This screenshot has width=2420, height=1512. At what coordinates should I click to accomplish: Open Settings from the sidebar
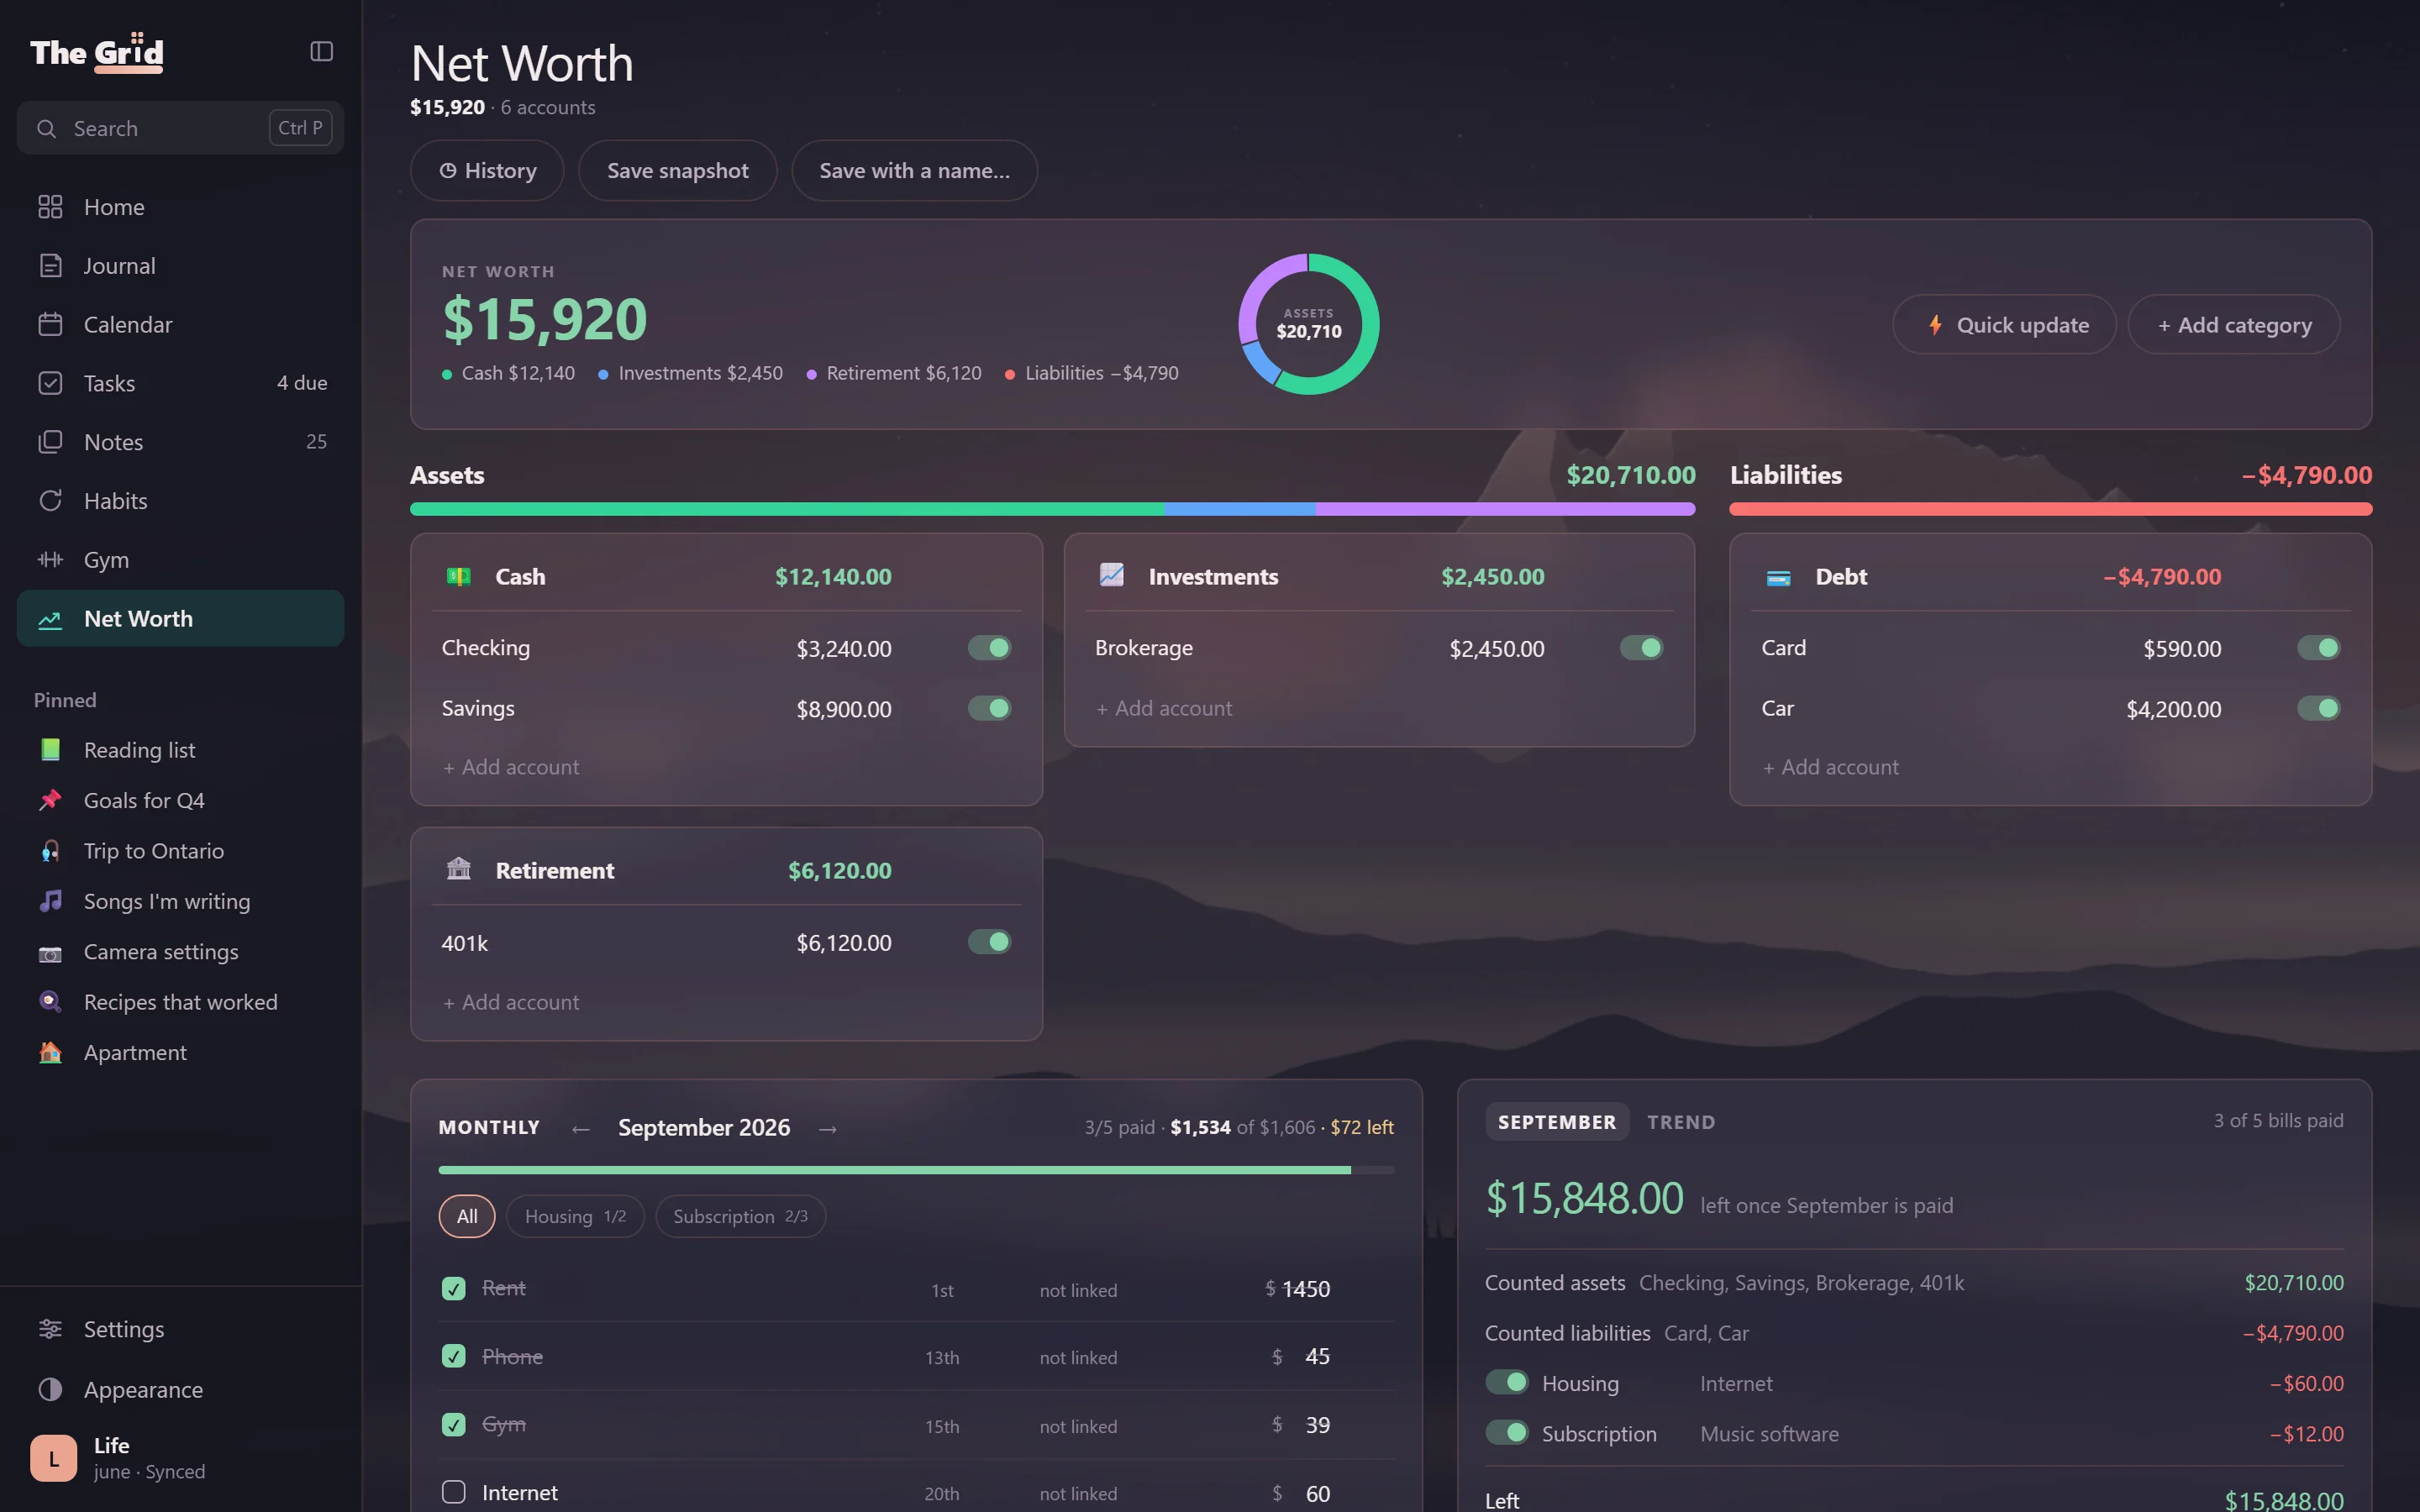point(180,1329)
